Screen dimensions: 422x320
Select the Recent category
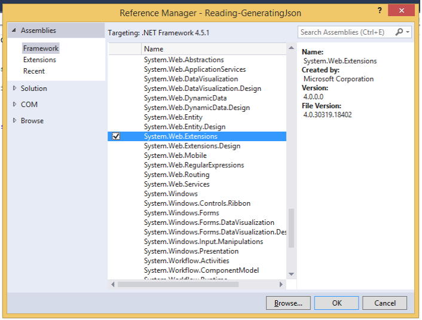coord(34,71)
